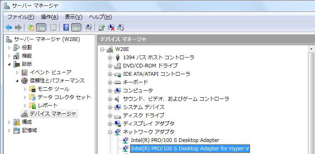The height and width of the screenshot is (154, 315).
Task: Click the ネットワーク アダプタ category icon
Action: 118,132
